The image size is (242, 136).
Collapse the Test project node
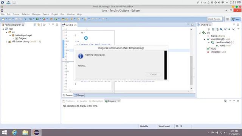point(3,29)
